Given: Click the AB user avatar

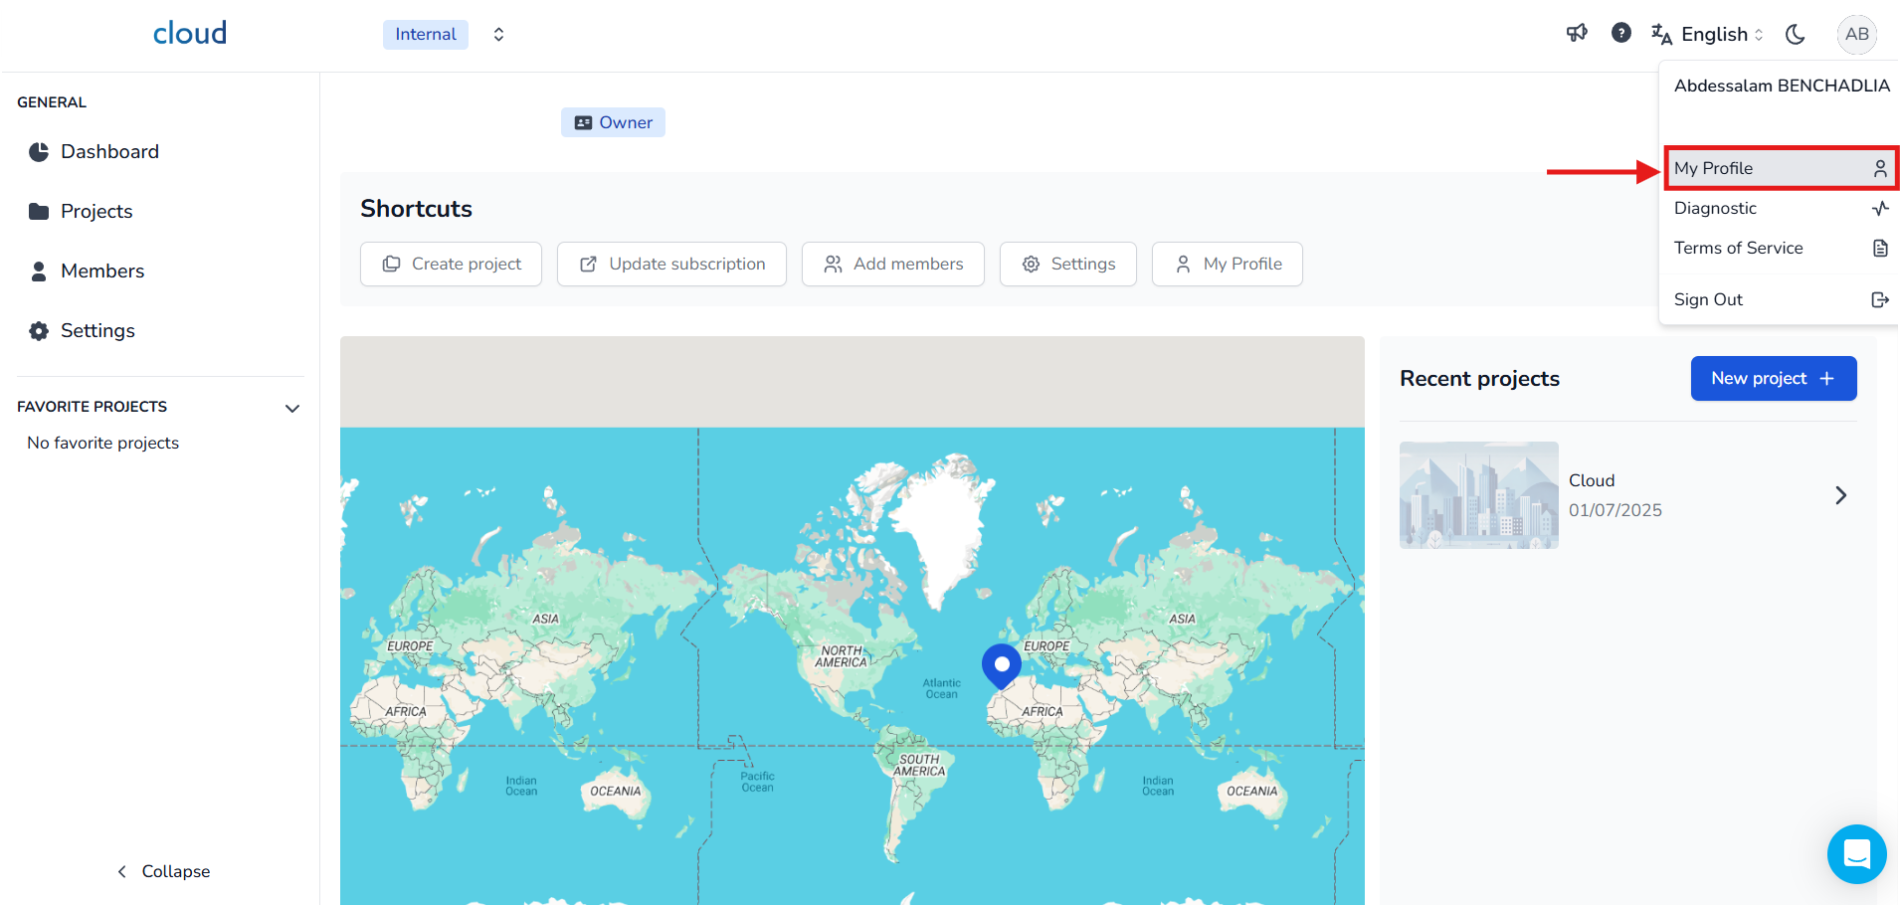Looking at the screenshot, I should (x=1856, y=34).
